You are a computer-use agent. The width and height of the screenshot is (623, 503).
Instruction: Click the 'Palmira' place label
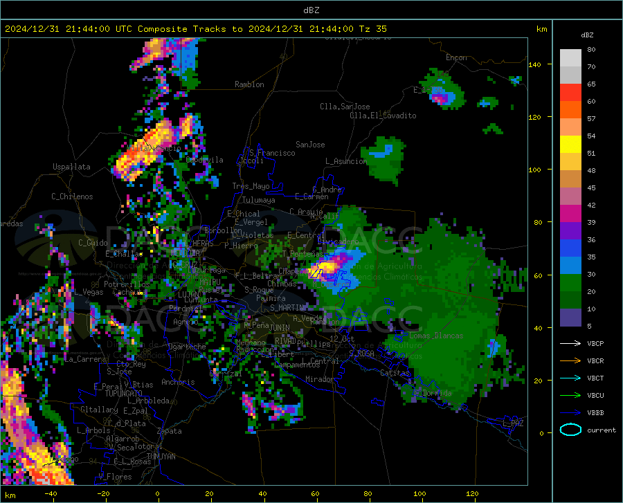(x=271, y=298)
